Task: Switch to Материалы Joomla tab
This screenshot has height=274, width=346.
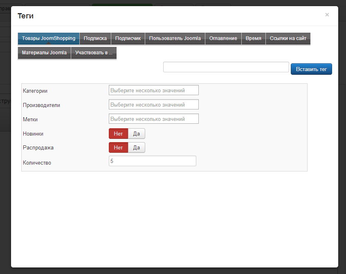Action: [x=44, y=53]
